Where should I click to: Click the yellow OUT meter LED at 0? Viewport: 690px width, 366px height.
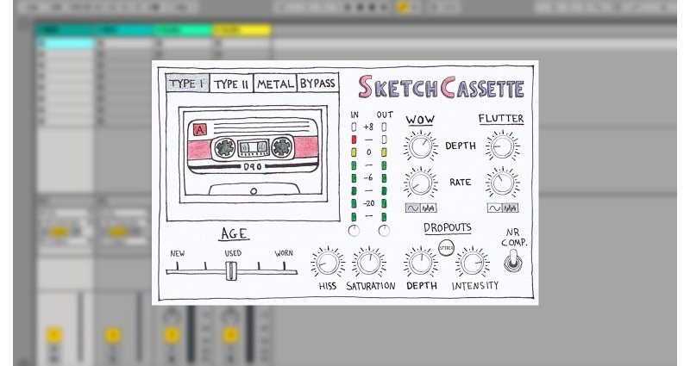(x=384, y=152)
